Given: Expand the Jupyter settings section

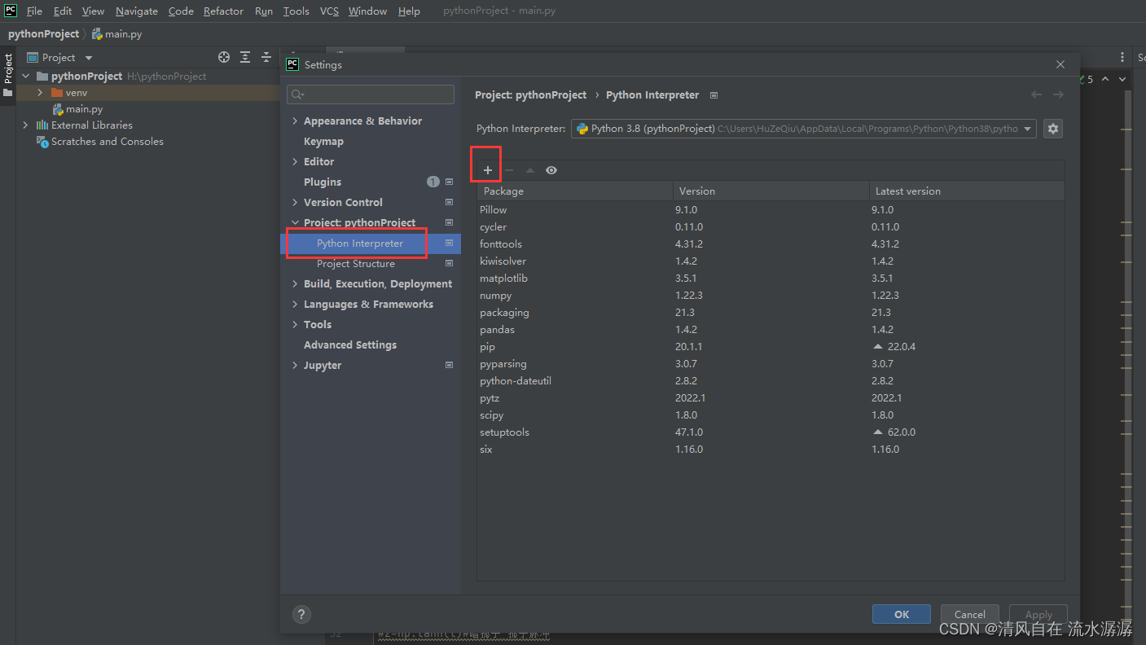Looking at the screenshot, I should coord(295,365).
